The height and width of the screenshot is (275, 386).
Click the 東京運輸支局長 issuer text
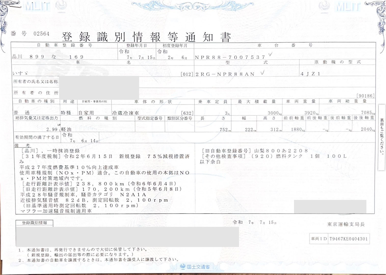point(346,224)
